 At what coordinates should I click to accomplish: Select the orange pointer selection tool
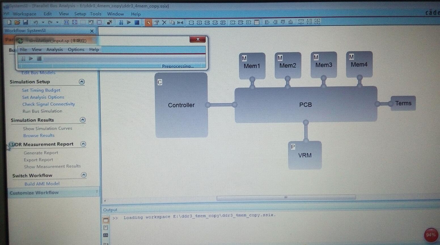148,23
